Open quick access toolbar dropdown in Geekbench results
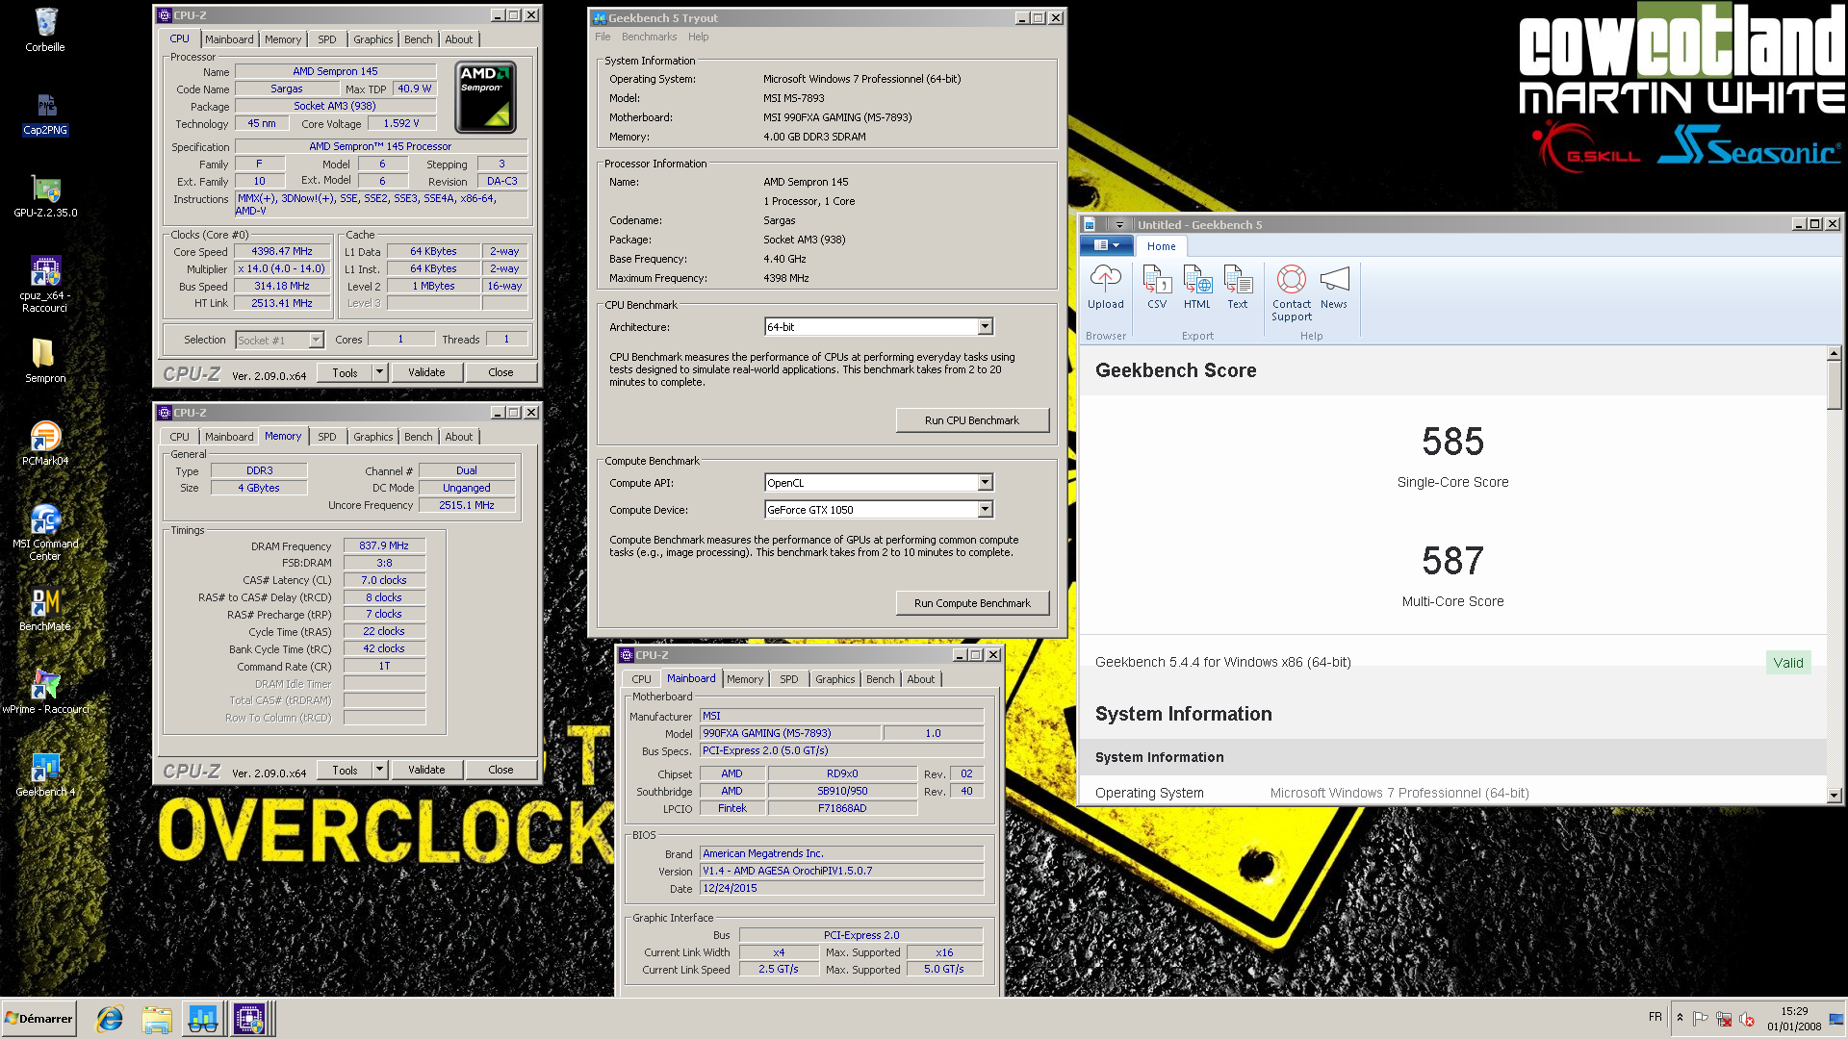 (x=1118, y=224)
